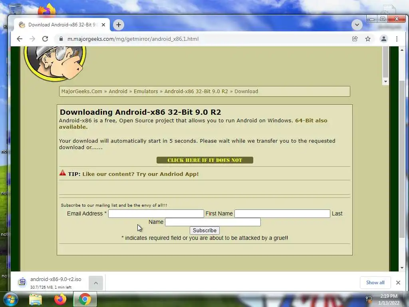Share this page icon in address bar

(x=355, y=39)
